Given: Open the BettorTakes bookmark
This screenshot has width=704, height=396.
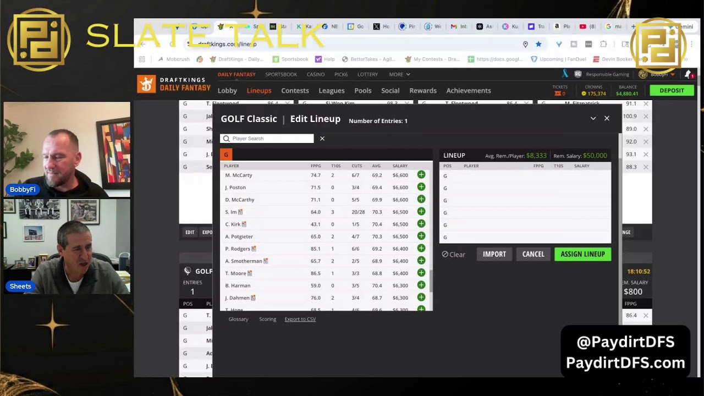Looking at the screenshot, I should (369, 59).
